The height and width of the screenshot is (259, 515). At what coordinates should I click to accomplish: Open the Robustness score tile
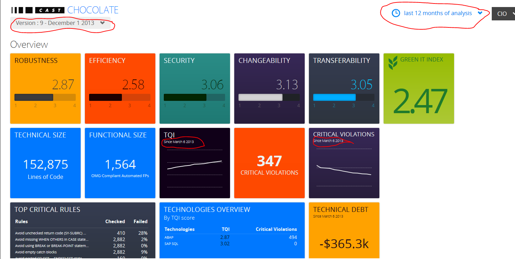point(45,89)
